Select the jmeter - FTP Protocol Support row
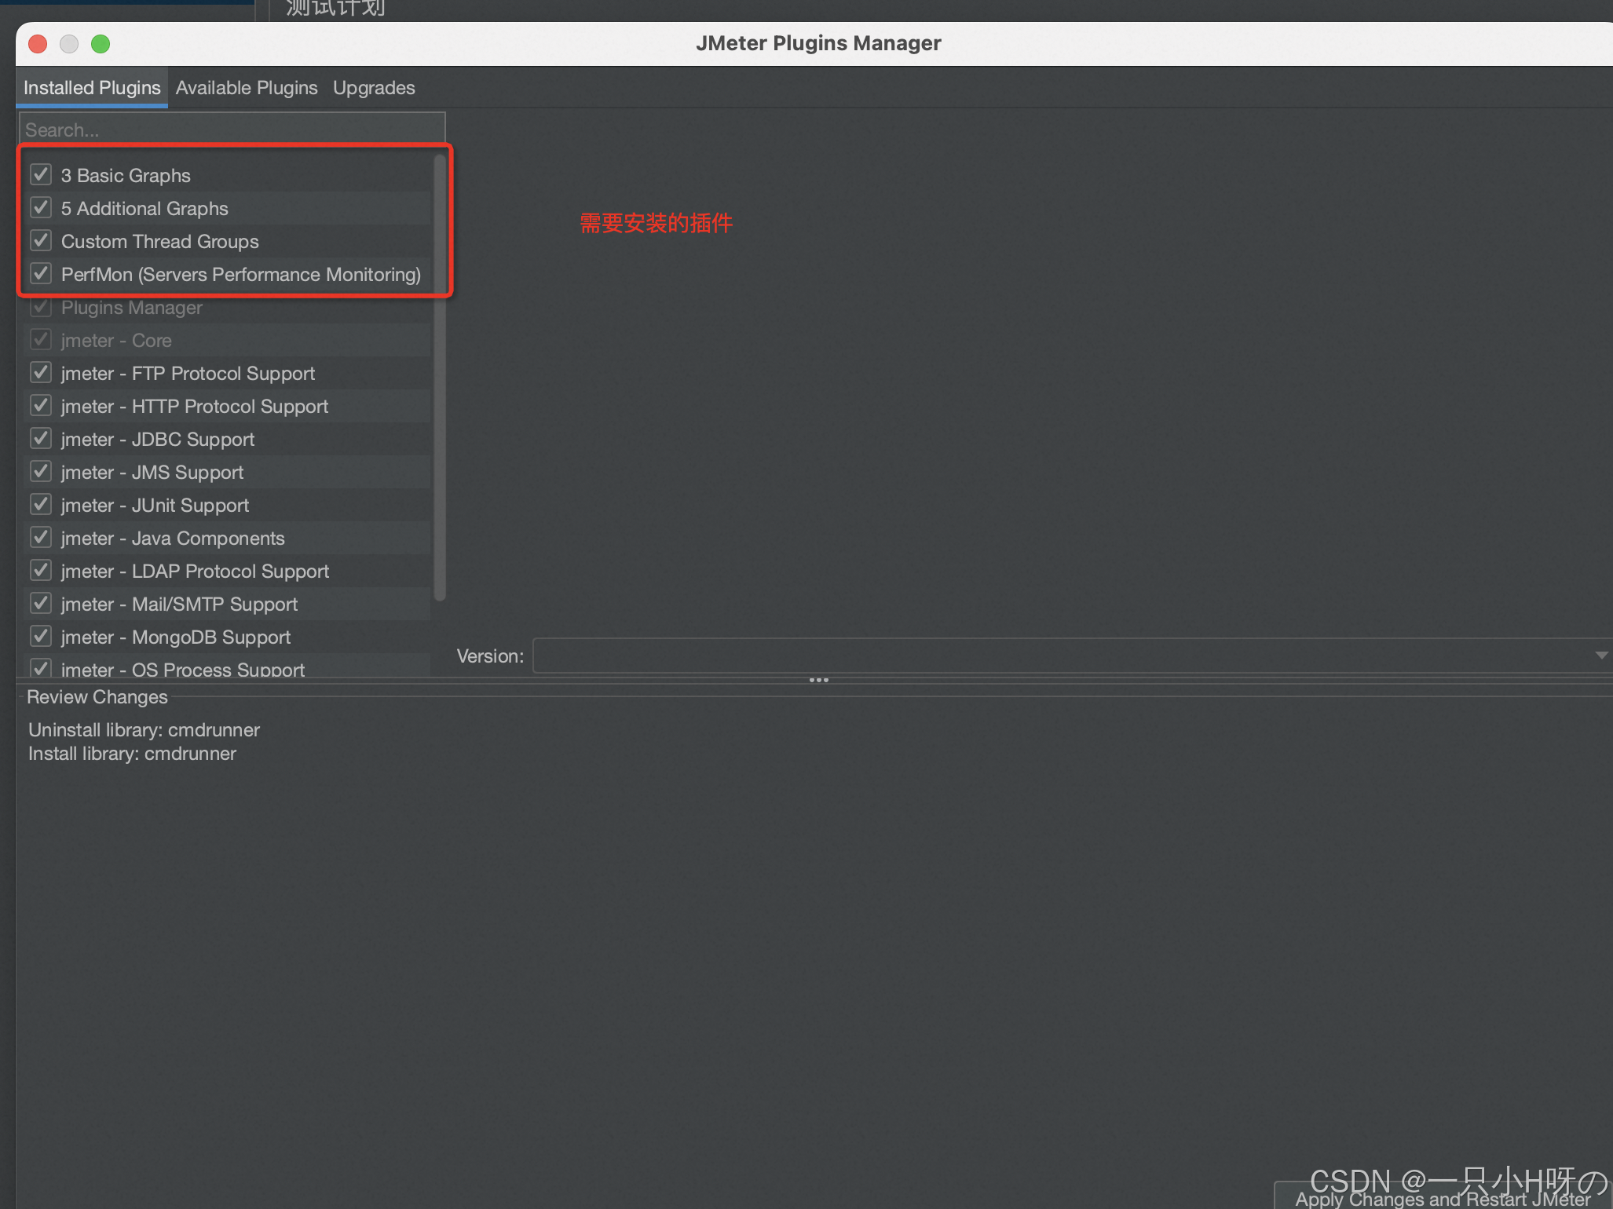This screenshot has width=1613, height=1209. 228,373
